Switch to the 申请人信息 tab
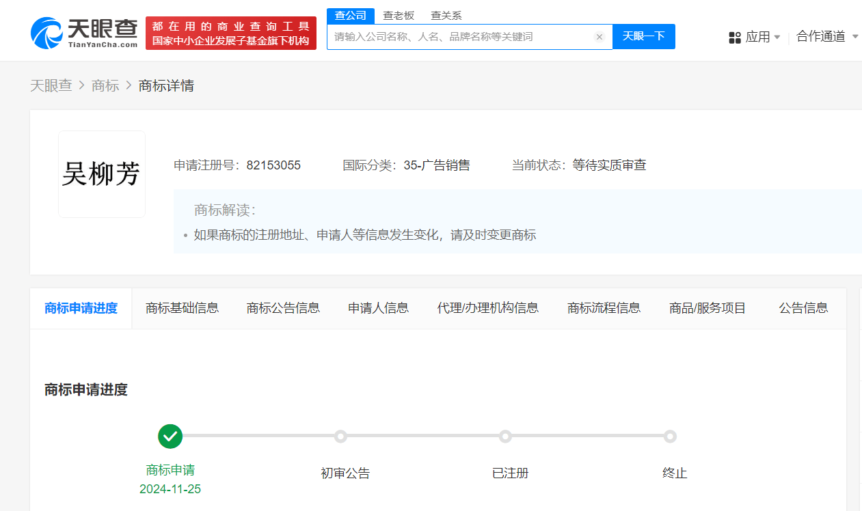 click(379, 308)
